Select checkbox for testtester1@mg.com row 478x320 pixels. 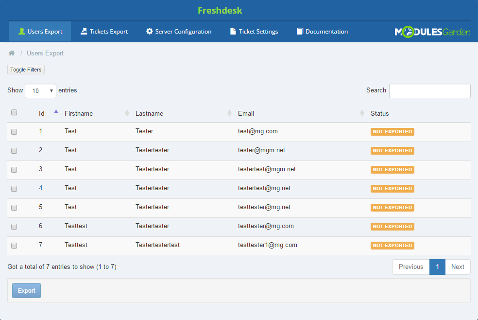click(14, 246)
